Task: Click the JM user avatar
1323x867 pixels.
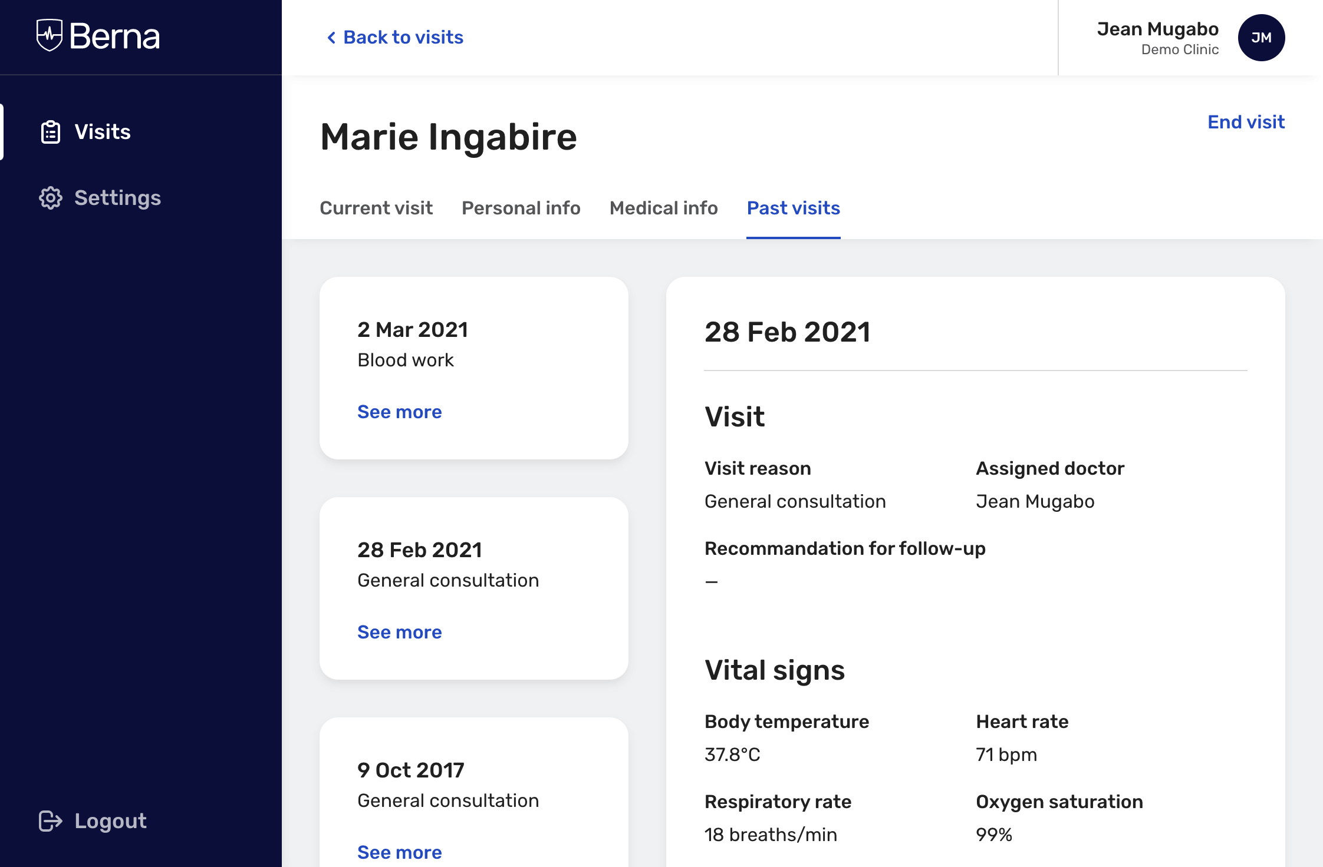Action: 1261,38
